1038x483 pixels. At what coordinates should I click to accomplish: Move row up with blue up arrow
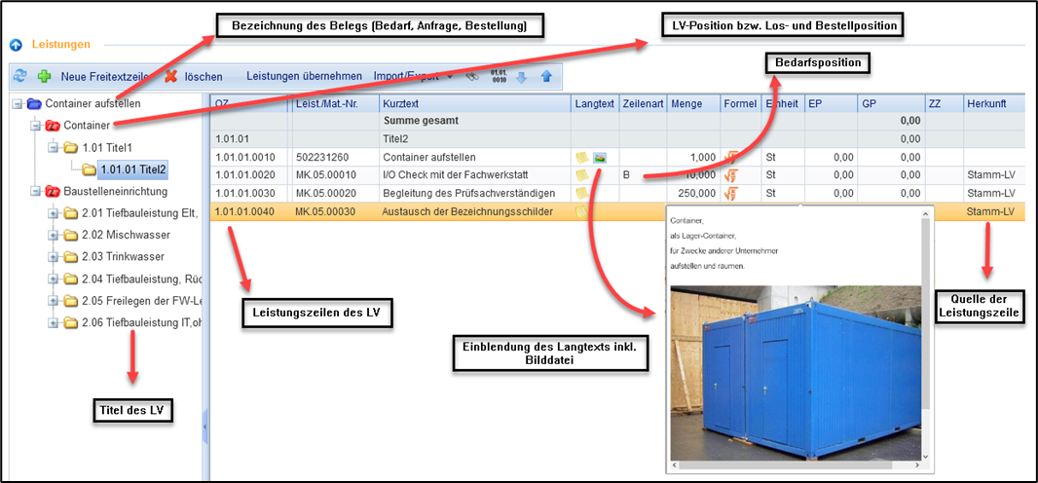(x=546, y=76)
